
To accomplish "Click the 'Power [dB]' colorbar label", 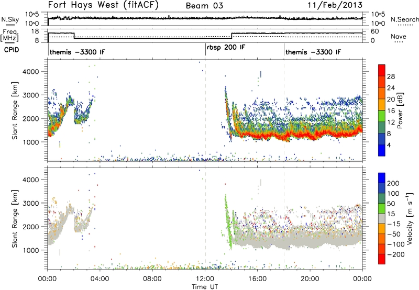I will [400, 110].
